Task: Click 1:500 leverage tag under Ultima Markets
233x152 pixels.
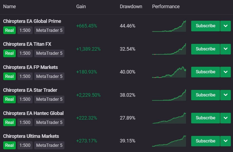Action: (x=25, y=145)
